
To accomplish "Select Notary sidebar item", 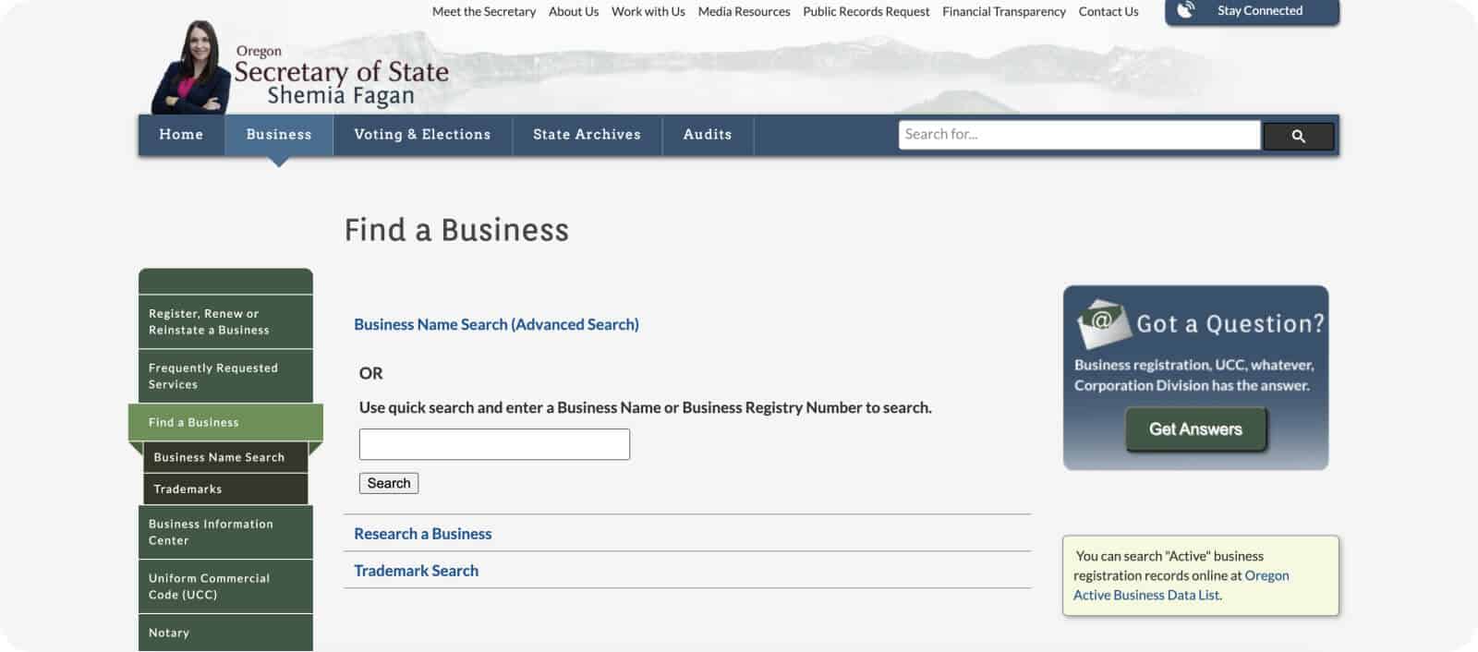I will pos(225,633).
